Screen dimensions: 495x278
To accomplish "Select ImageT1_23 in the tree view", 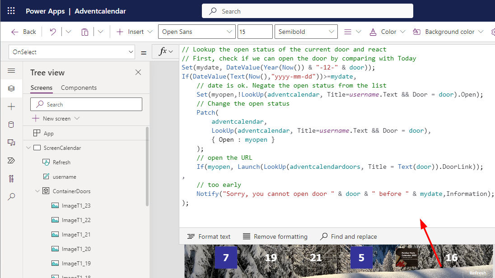I will tap(76, 206).
